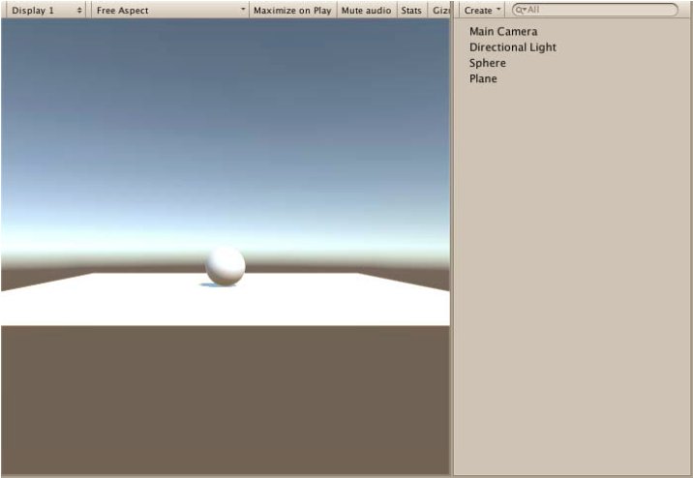
Task: Select Main Camera in Hierarchy
Action: (503, 31)
